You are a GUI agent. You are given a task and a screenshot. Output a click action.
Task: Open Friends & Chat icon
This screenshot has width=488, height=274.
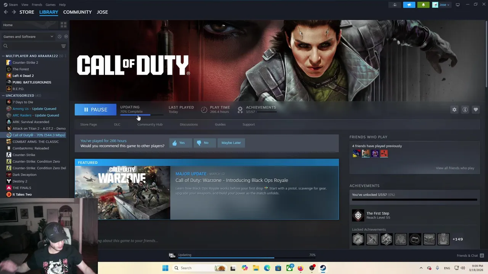482,256
